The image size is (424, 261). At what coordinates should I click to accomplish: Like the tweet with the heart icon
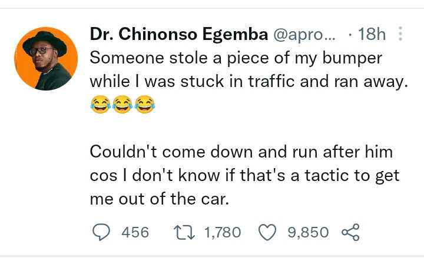[x=267, y=232]
